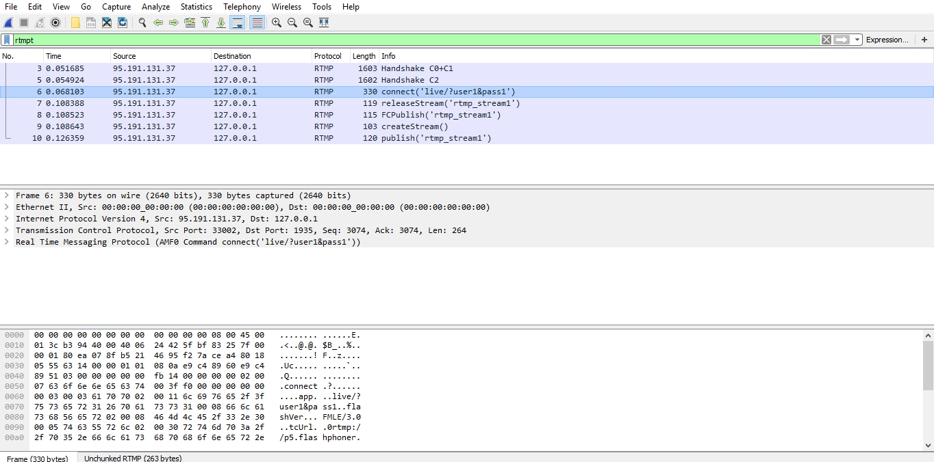Click in the display filter field
Viewport: 934px width, 462px height.
tap(411, 40)
